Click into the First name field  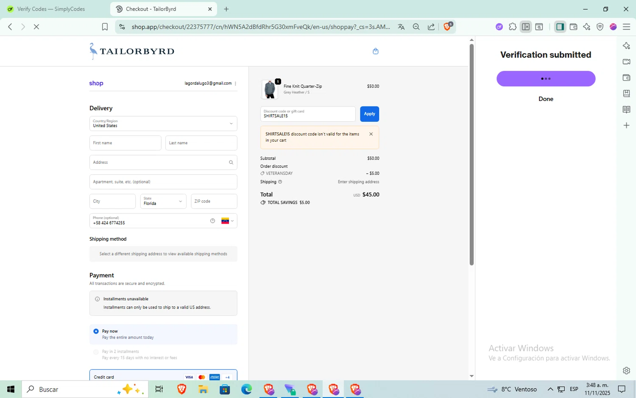pos(125,143)
